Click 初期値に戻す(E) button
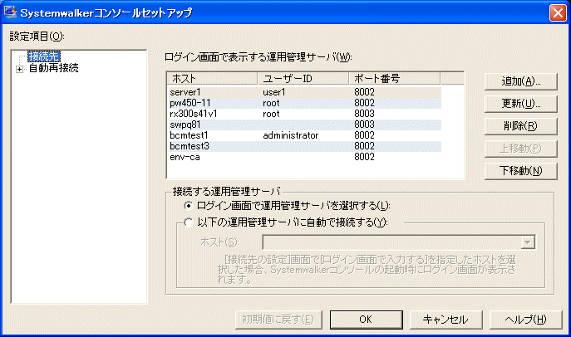 (x=278, y=320)
